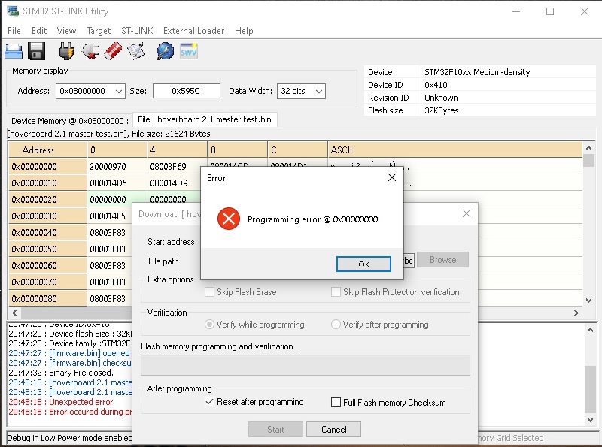Click memory grid scroll down arrow
The image size is (602, 447).
588,301
